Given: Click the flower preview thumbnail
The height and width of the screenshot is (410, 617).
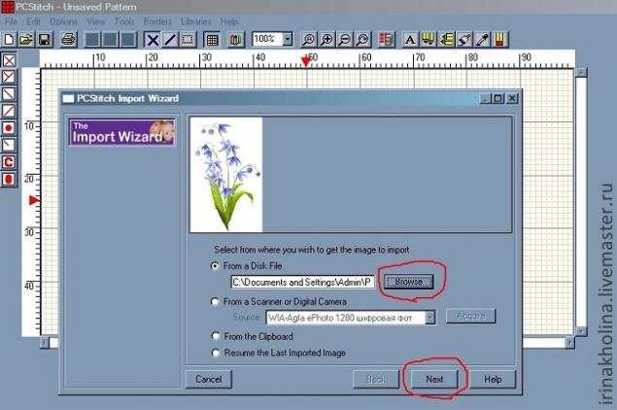Looking at the screenshot, I should coord(226,175).
